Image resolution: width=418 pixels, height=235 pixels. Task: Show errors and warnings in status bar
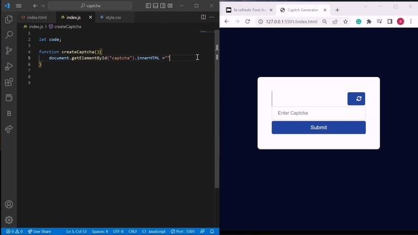(14, 231)
